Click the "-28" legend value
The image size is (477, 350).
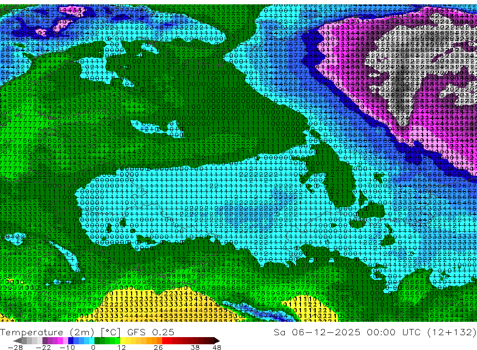(x=15, y=348)
